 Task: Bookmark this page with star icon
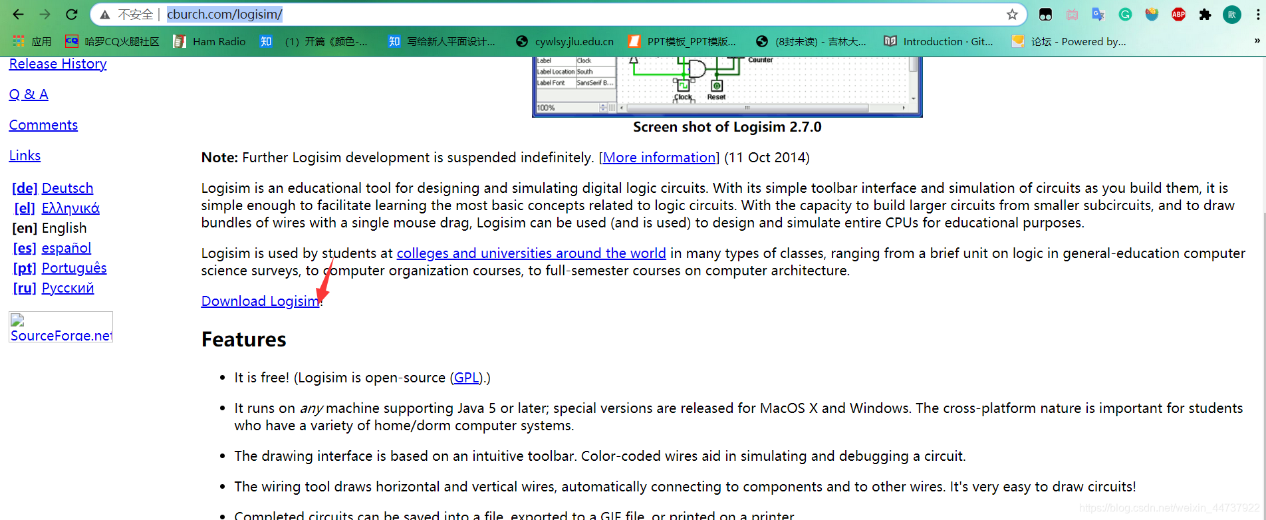click(x=1012, y=14)
